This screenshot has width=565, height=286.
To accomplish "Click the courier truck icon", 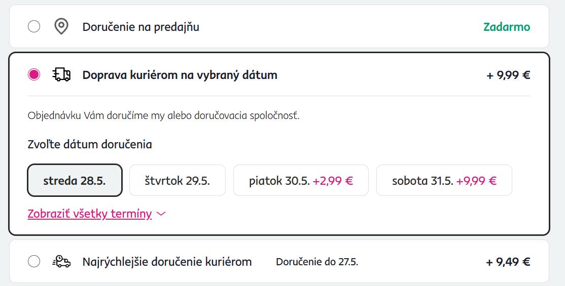I will tap(61, 75).
